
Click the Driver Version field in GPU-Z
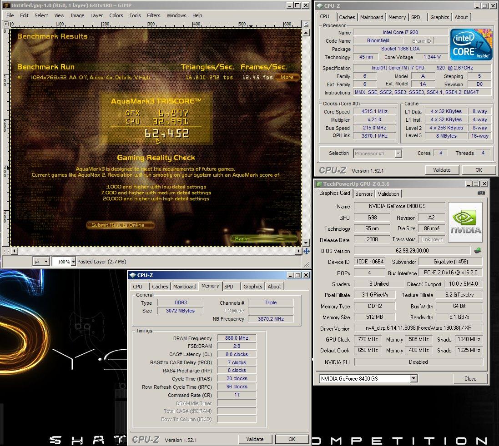point(418,328)
